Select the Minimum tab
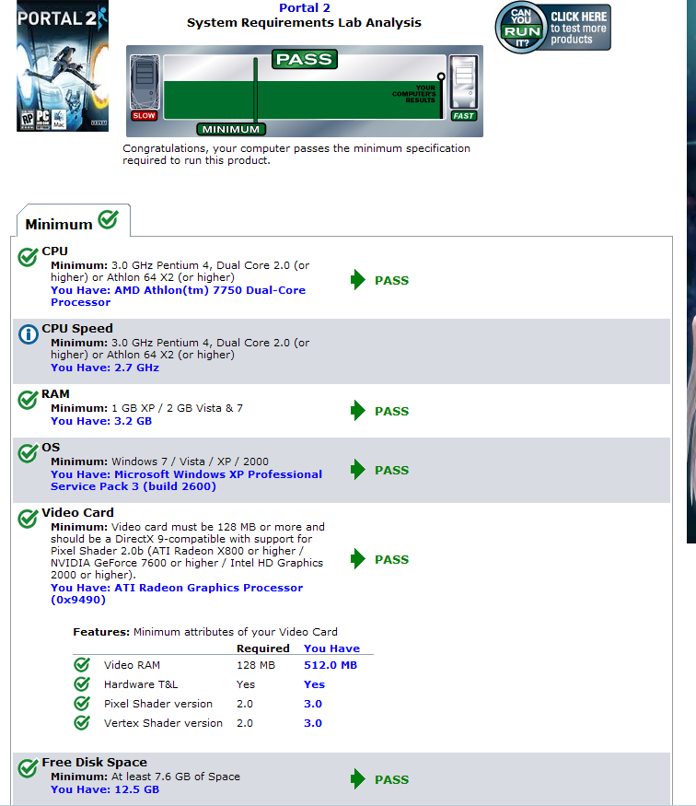The height and width of the screenshot is (806, 696). pyautogui.click(x=73, y=221)
